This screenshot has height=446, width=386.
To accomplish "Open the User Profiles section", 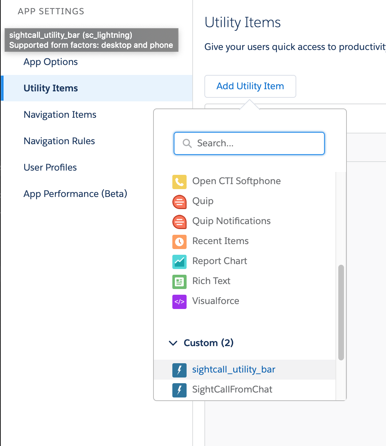I will click(x=50, y=167).
